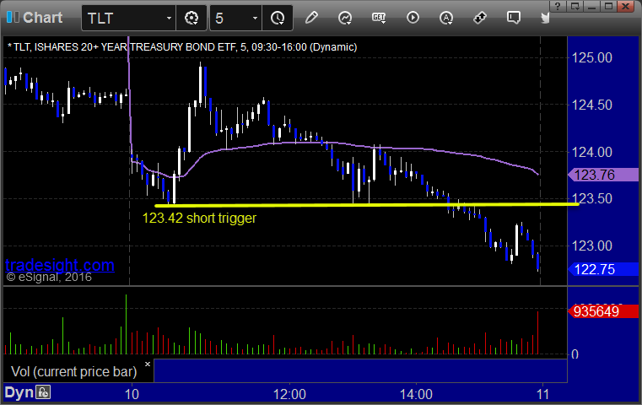Click the time template clock icon
Viewport: 642px width, 405px height.
[278, 18]
